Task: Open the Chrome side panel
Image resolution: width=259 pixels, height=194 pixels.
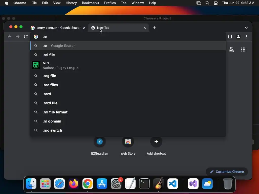Action: click(230, 37)
